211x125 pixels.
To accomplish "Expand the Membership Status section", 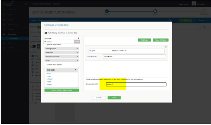I will (62, 57).
